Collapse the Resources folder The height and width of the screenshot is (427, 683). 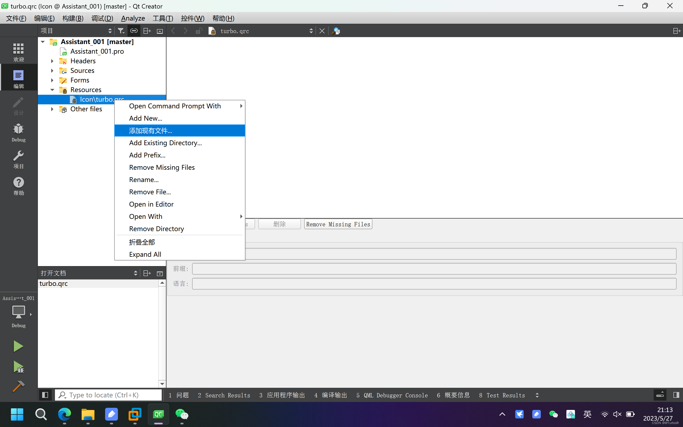52,90
